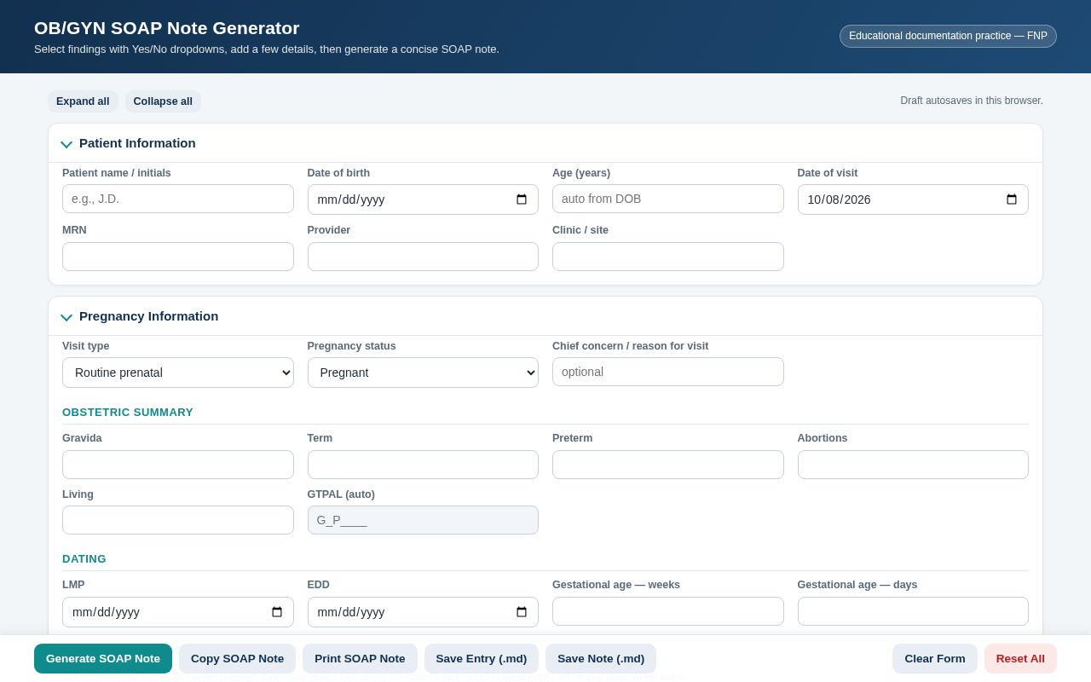The image size is (1091, 682).
Task: Open the LMP calendar picker icon
Action: tap(277, 612)
